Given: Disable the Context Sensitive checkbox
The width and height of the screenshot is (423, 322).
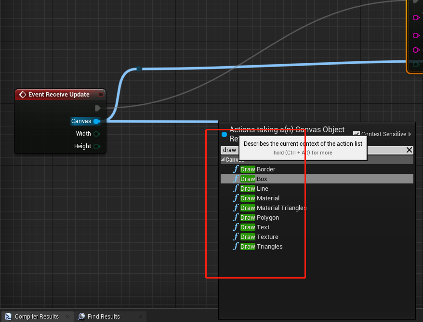Looking at the screenshot, I should (357, 134).
